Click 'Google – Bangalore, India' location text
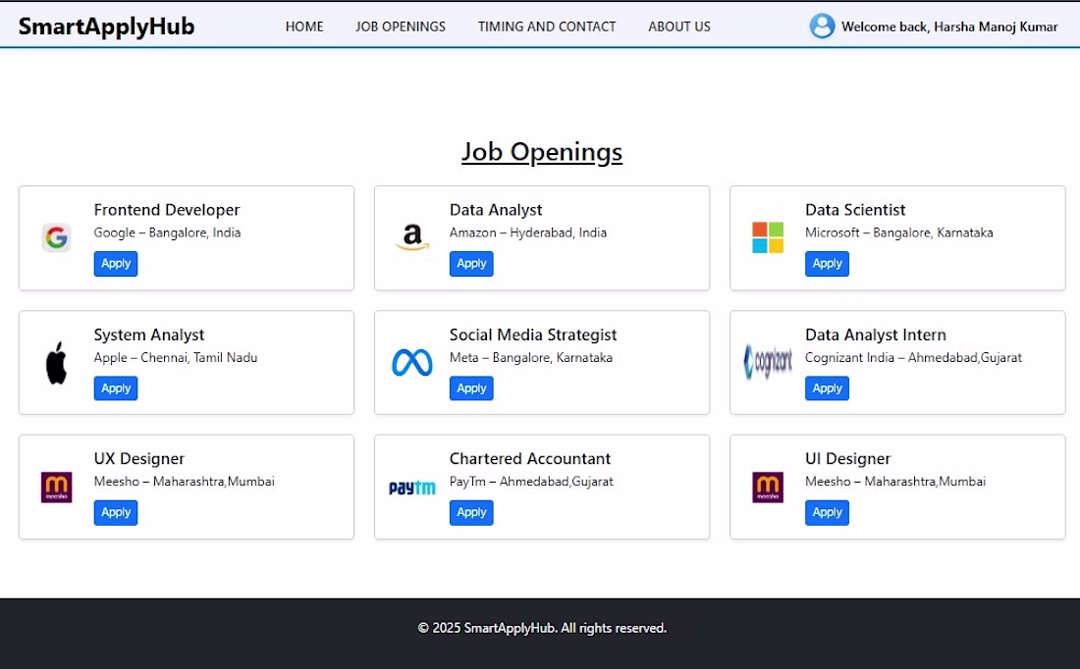 click(x=167, y=232)
